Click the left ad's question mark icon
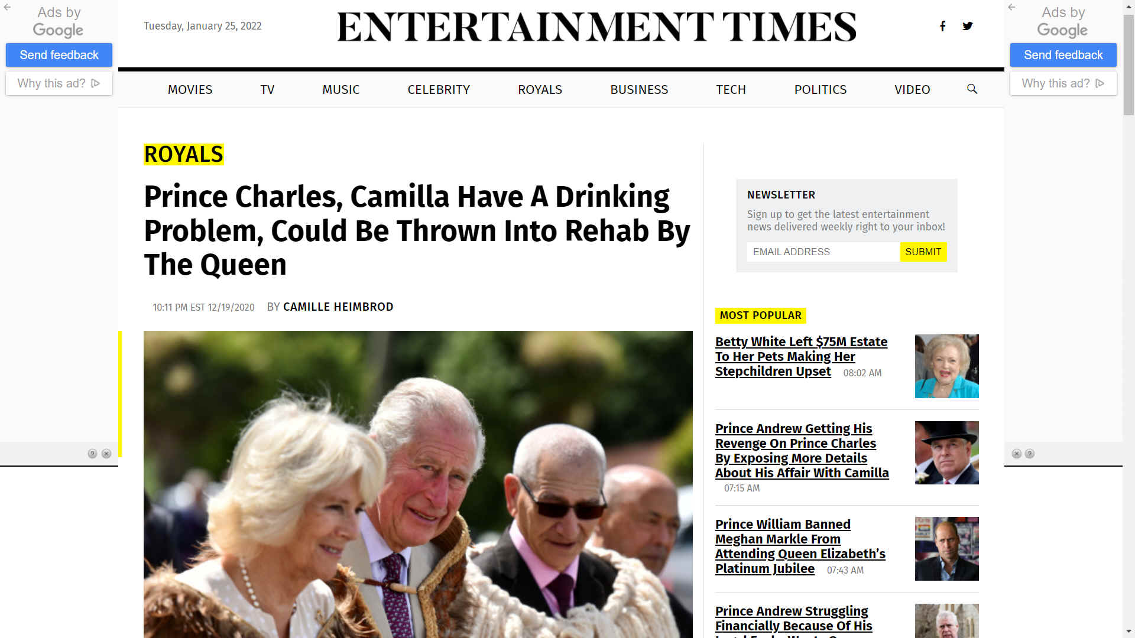The image size is (1135, 638). point(92,454)
